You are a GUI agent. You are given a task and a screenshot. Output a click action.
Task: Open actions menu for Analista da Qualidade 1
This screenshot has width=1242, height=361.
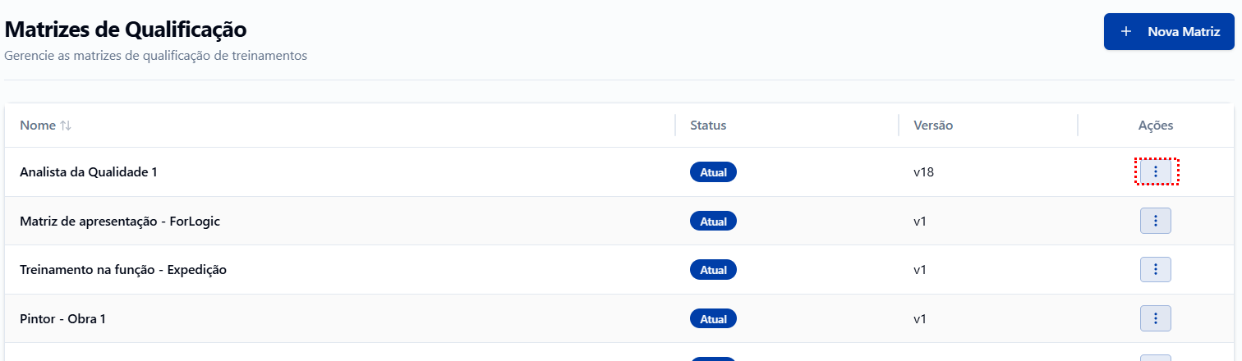[1156, 171]
